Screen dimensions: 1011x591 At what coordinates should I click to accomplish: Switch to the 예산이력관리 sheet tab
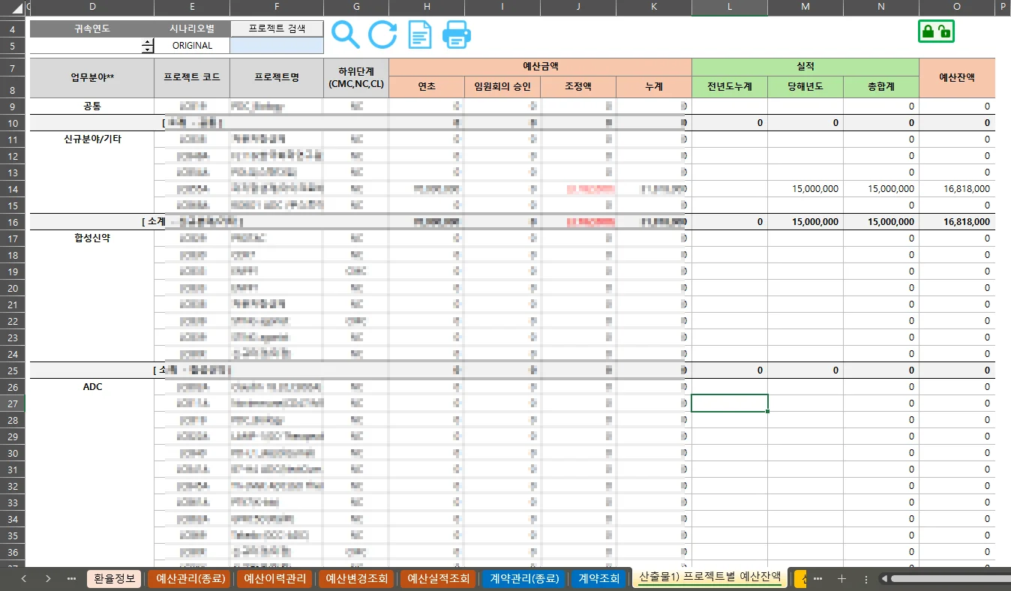pyautogui.click(x=274, y=578)
